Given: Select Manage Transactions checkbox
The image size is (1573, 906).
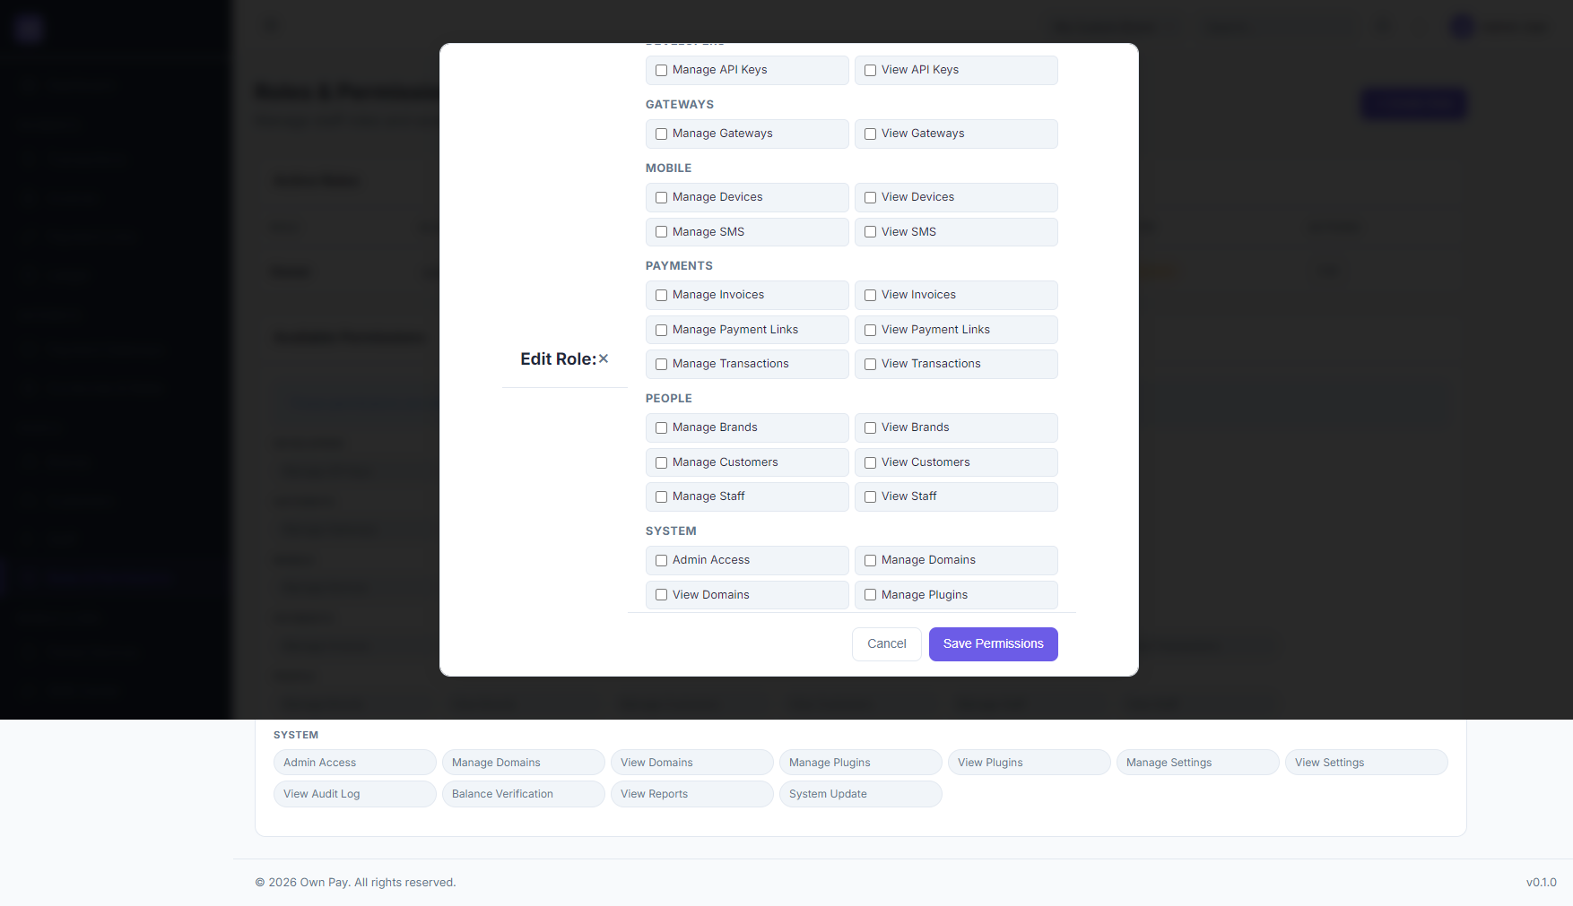Looking at the screenshot, I should (x=661, y=364).
